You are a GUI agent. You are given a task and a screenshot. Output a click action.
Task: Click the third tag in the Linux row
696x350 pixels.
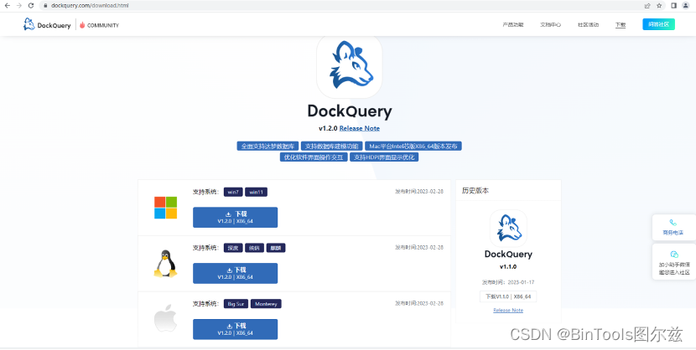[x=276, y=248]
